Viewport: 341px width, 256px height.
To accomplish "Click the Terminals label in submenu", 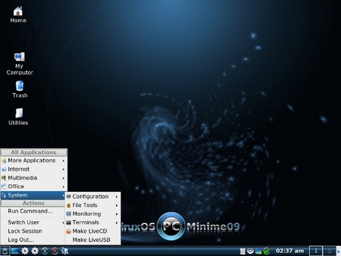I will tap(86, 223).
